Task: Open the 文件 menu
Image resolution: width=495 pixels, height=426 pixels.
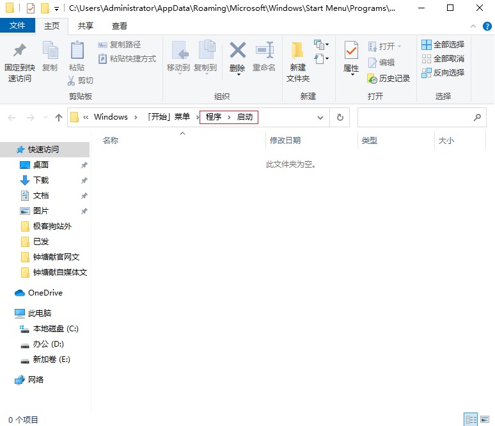Action: click(18, 26)
